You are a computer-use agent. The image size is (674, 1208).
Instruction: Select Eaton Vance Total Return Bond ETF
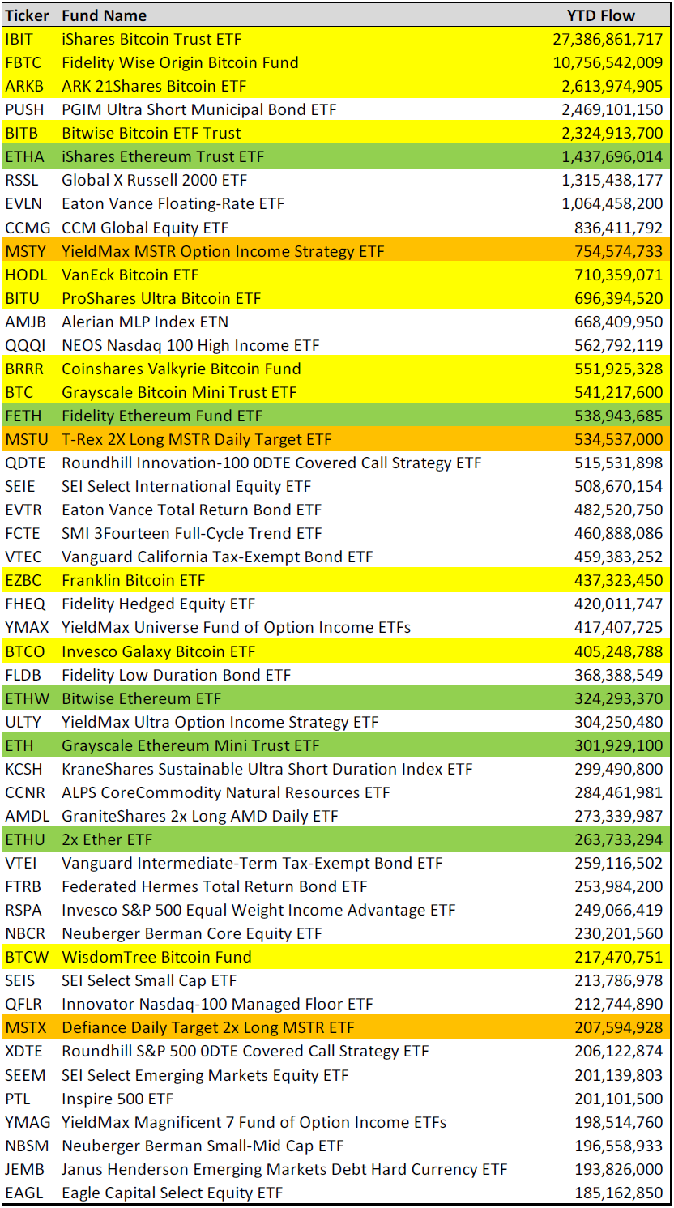[x=191, y=510]
